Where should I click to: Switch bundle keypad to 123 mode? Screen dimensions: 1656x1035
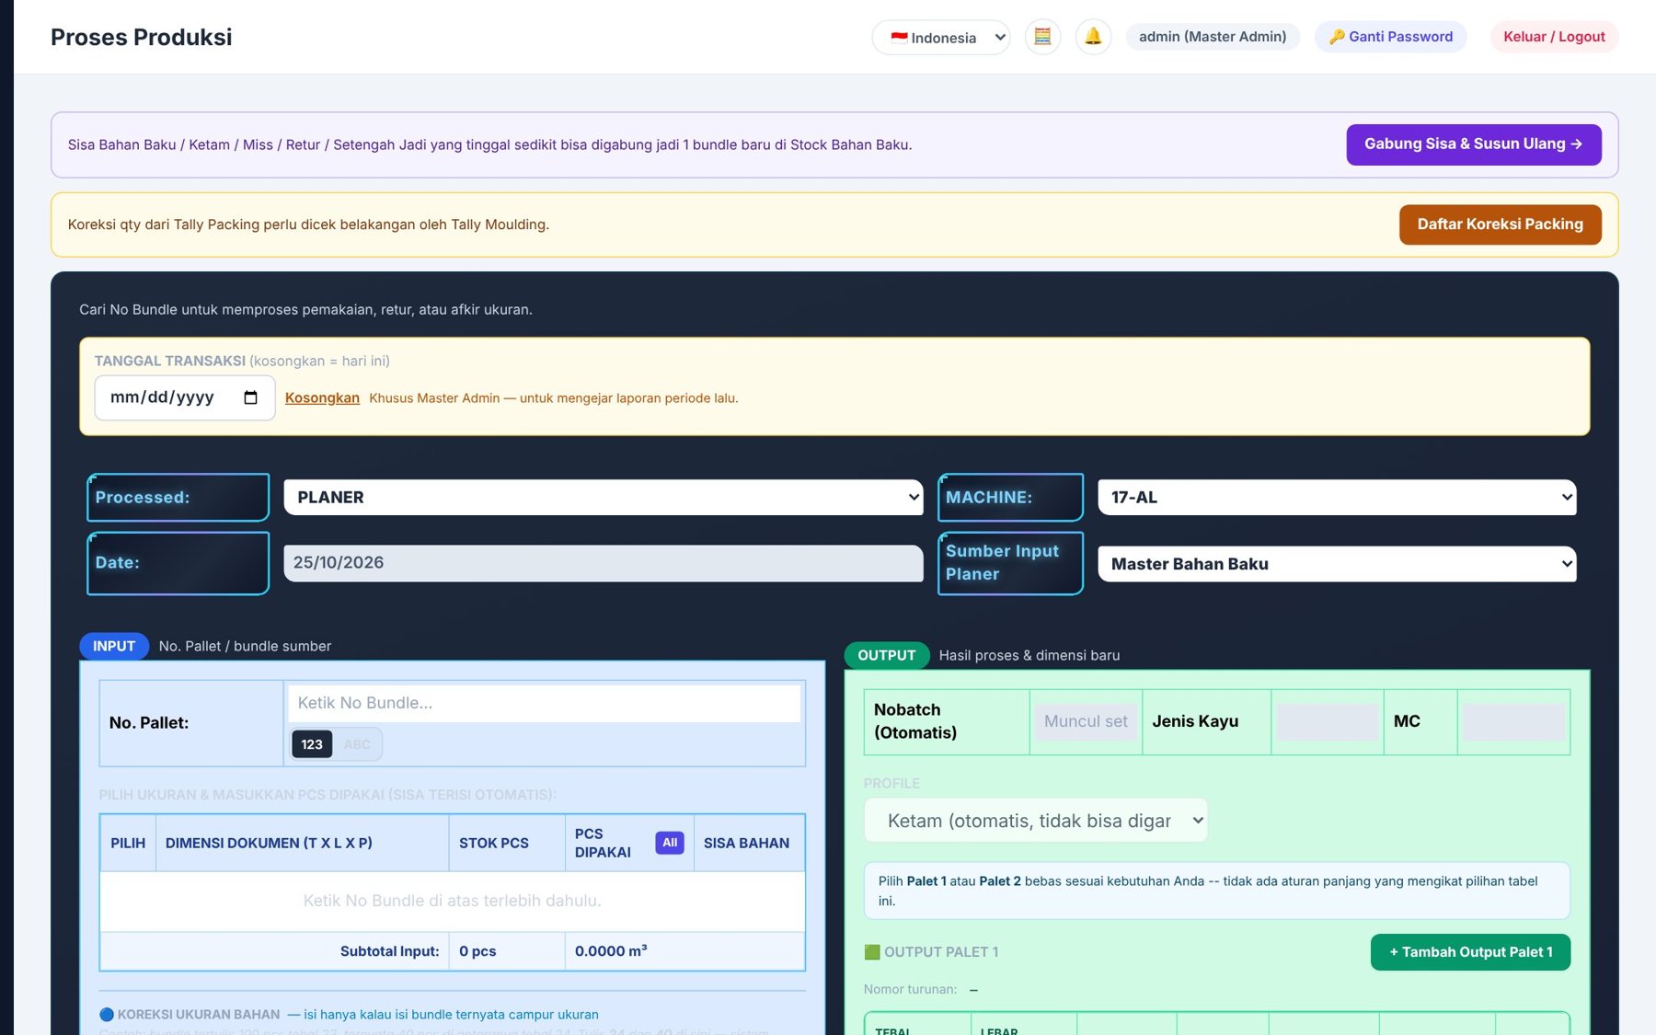312,744
